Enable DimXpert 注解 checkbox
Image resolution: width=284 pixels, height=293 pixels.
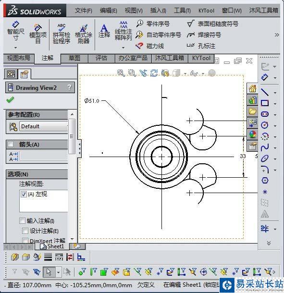click(x=25, y=240)
